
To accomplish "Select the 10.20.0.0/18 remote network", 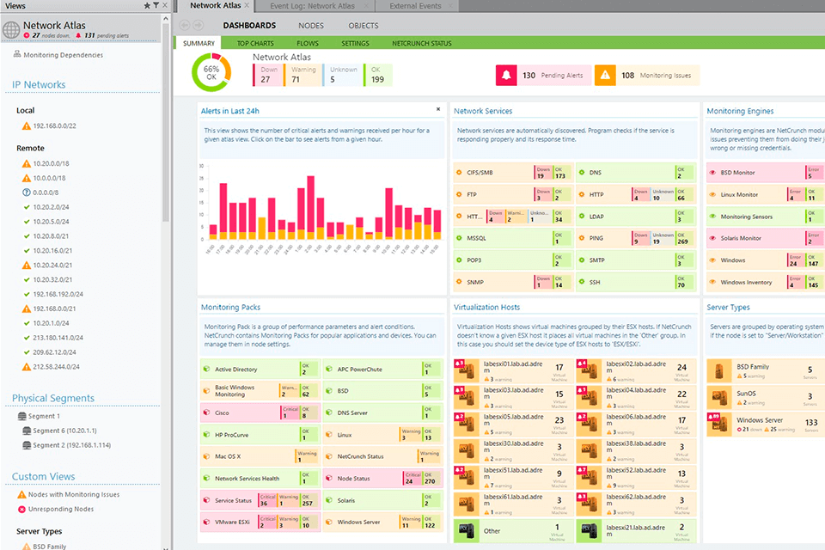I will pyautogui.click(x=51, y=163).
